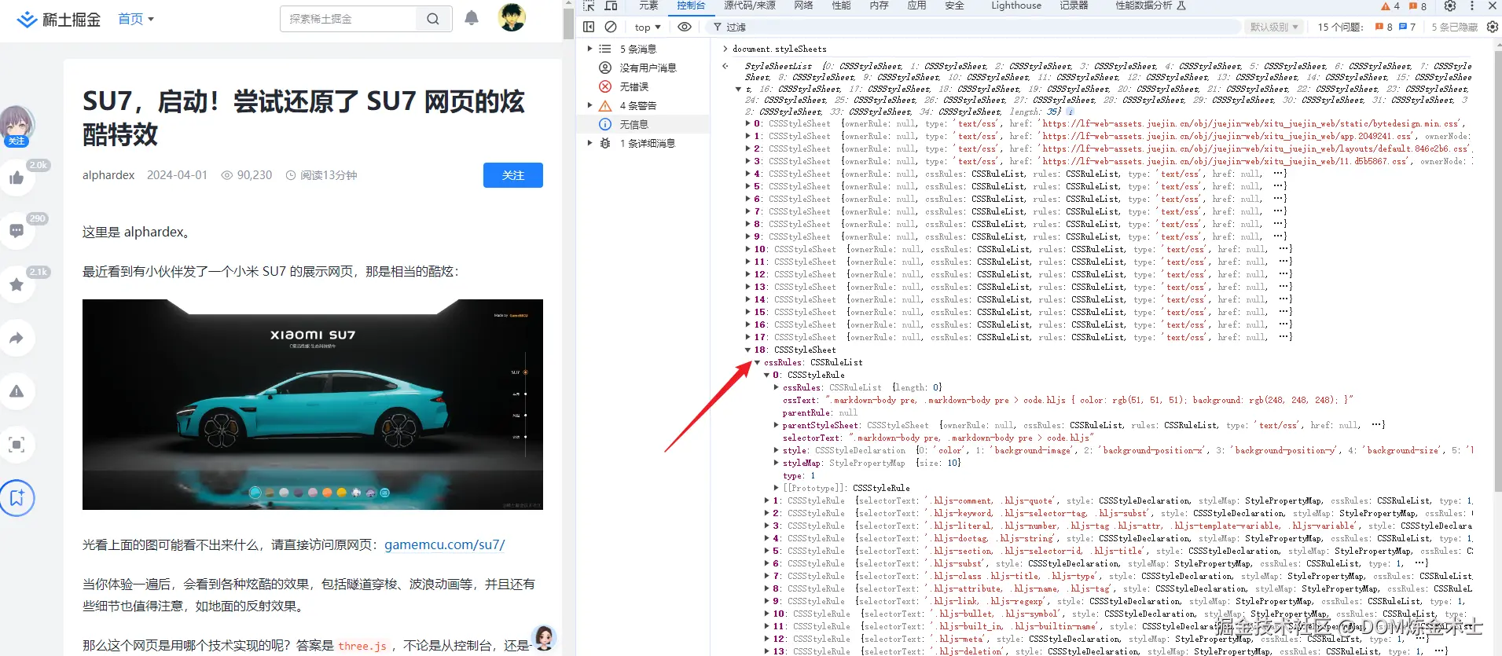
Task: Collapse stylesheet entry 18 CSSStyleSheet
Action: (x=747, y=350)
